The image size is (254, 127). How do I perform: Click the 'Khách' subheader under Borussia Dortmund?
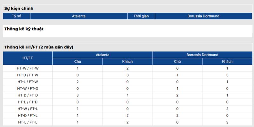point(227,62)
